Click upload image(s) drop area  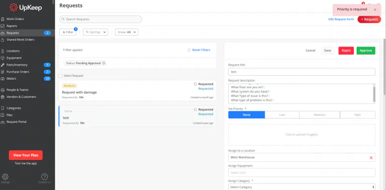click(302, 135)
